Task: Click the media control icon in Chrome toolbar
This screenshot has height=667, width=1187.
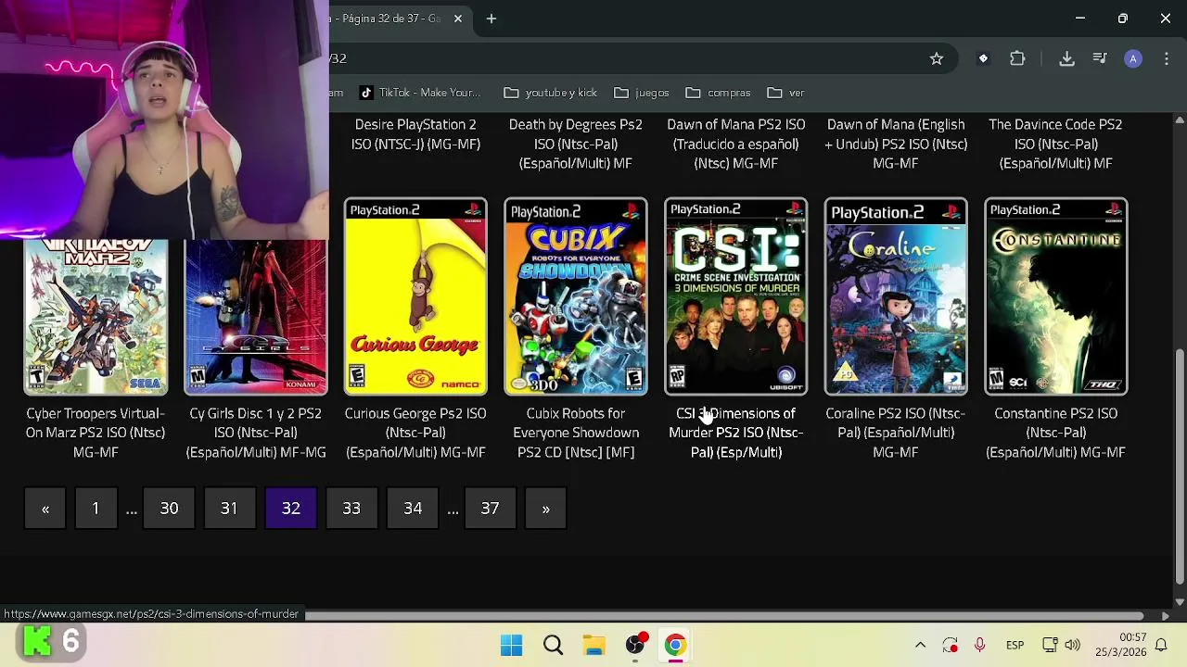Action: click(x=1100, y=58)
